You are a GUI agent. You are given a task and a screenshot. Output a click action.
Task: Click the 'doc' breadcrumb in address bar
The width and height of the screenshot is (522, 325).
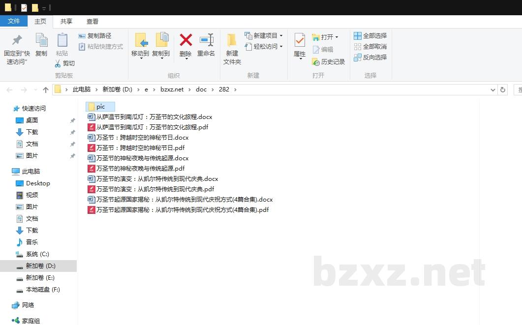tap(201, 89)
